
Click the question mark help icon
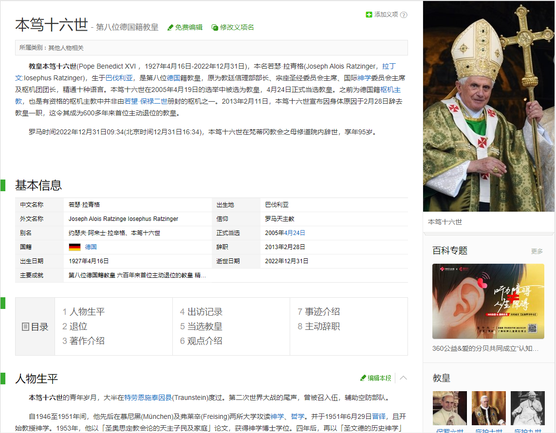pos(404,15)
